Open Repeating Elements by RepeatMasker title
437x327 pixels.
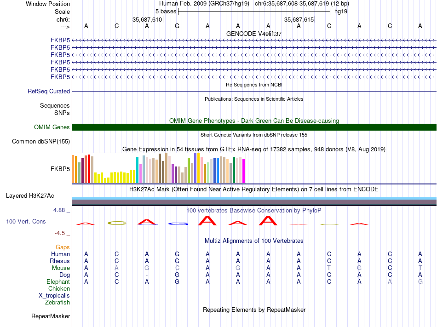[x=254, y=310]
